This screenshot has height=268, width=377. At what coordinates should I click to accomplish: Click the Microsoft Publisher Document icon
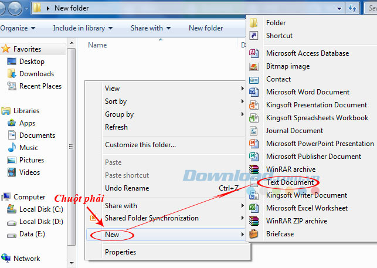(254, 157)
